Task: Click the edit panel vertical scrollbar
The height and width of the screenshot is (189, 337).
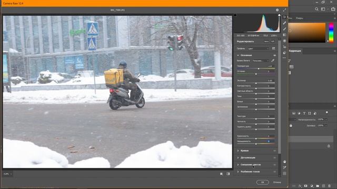Action: [280, 97]
